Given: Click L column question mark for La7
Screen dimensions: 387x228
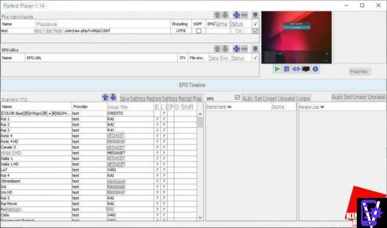Looking at the screenshot, I should point(164,170).
